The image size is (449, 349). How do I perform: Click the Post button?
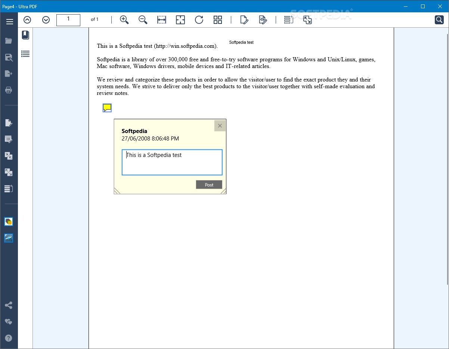click(x=209, y=185)
